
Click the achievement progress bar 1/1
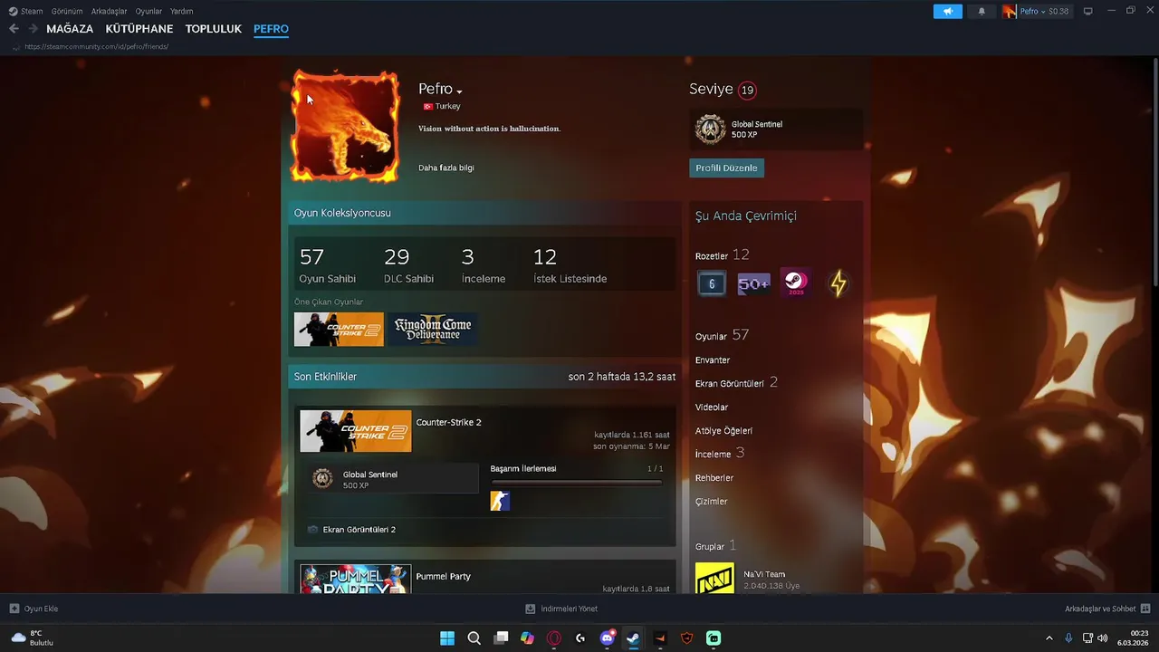[576, 483]
